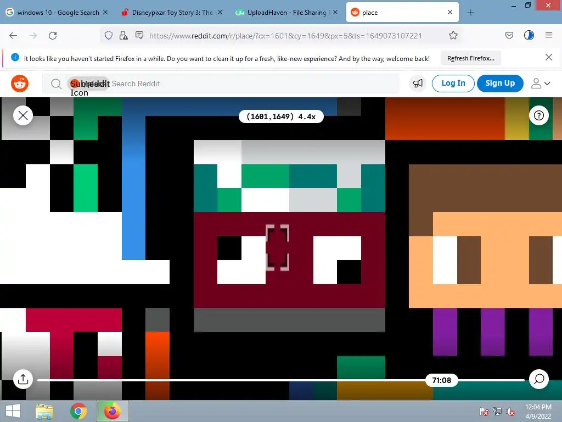
Task: Click the Sign Up button
Action: [x=500, y=84]
